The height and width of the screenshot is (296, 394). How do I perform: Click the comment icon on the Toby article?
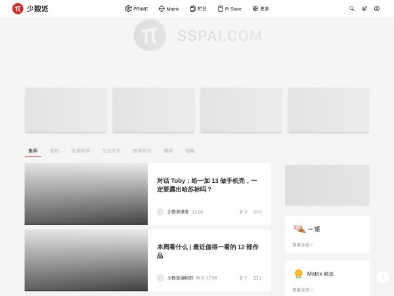pos(256,212)
